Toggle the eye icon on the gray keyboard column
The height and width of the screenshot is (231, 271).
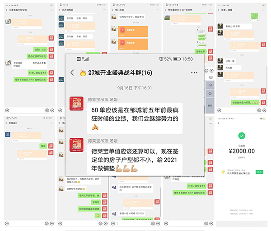(x=210, y=85)
